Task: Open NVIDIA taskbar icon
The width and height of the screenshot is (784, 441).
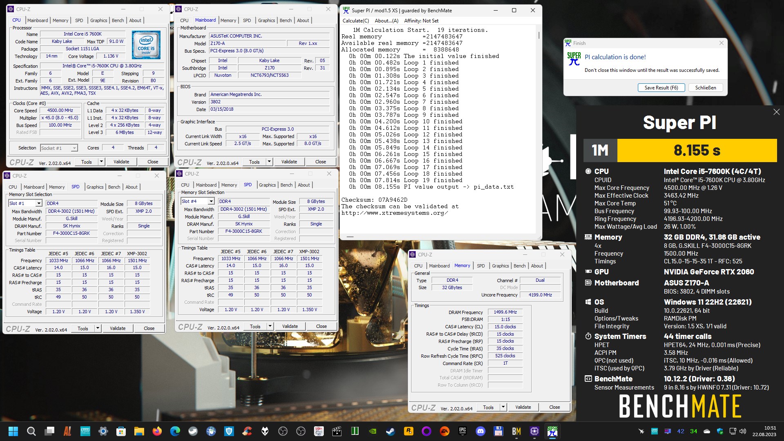Action: point(372,431)
